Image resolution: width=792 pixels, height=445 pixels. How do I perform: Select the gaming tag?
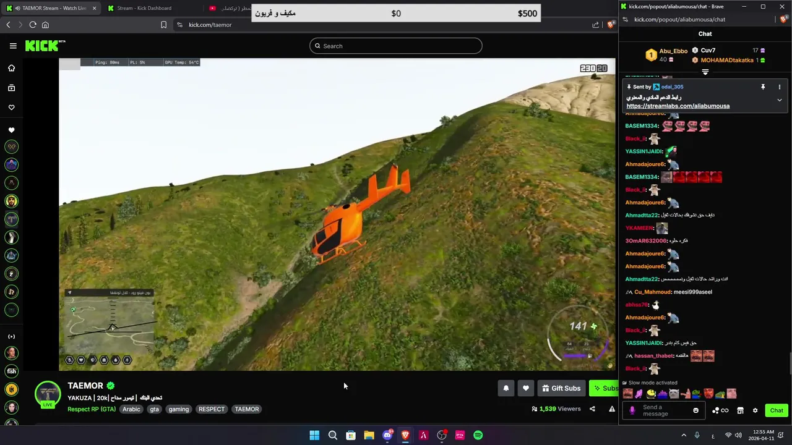[x=179, y=409]
